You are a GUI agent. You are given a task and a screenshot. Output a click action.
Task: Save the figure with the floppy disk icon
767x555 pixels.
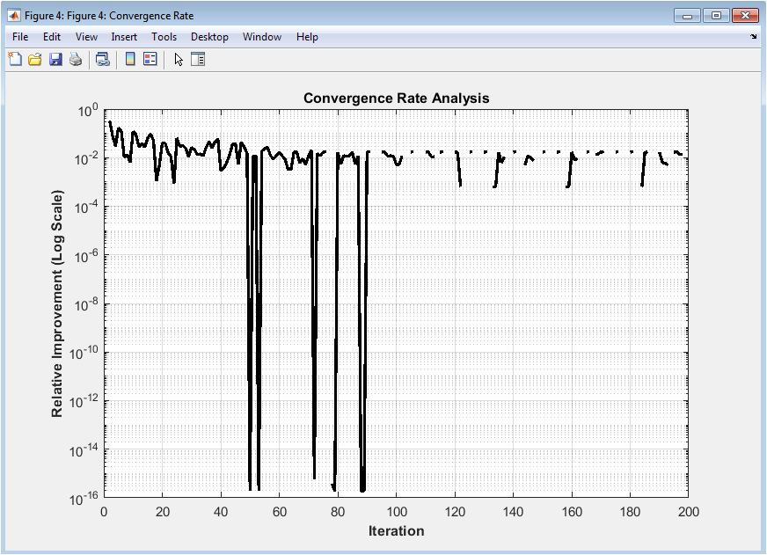click(x=55, y=60)
